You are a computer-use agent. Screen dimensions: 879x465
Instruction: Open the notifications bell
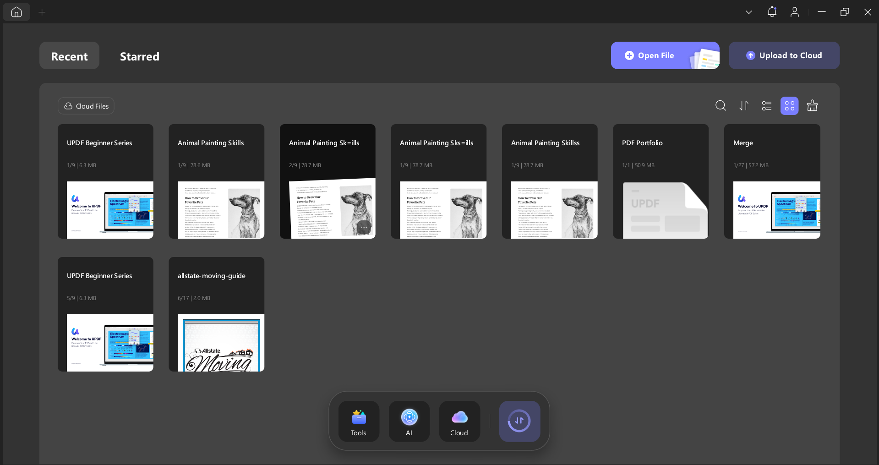[x=772, y=12]
